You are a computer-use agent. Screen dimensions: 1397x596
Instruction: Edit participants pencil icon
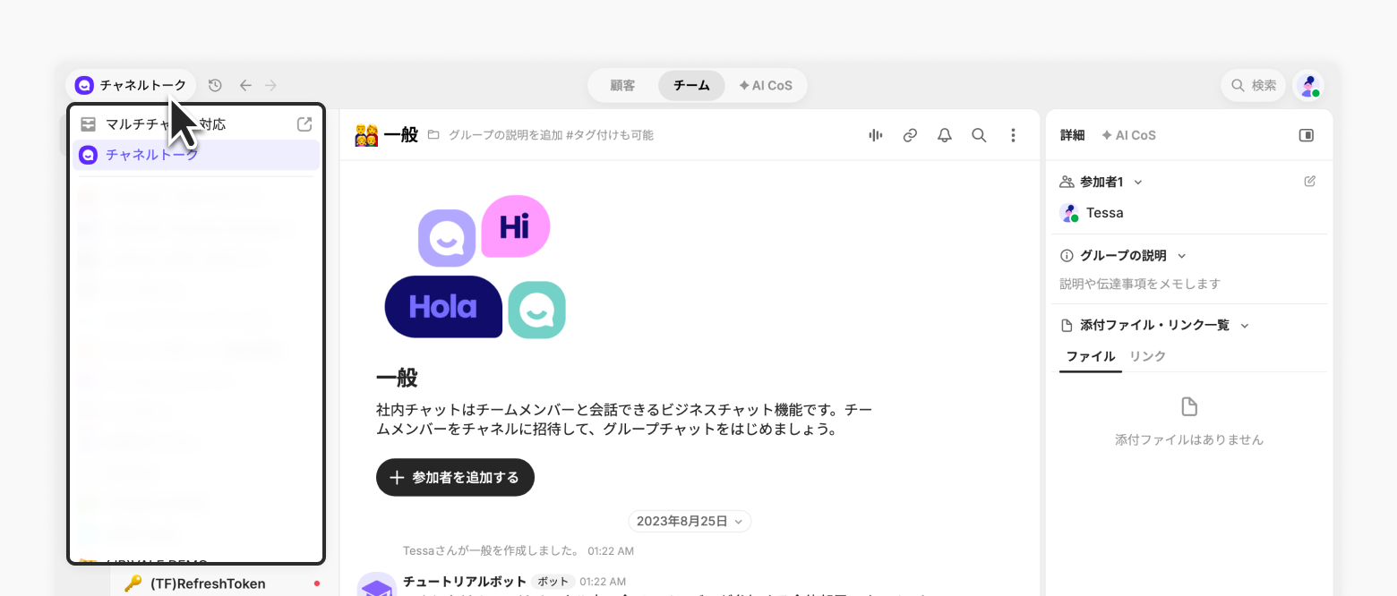pos(1310,182)
